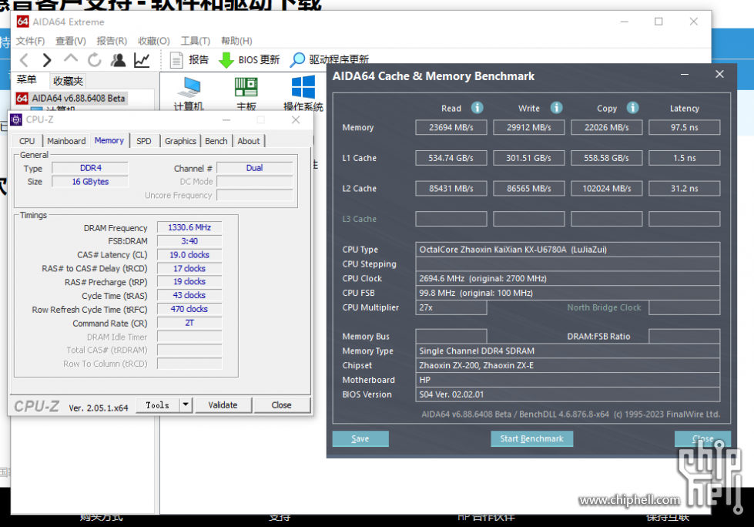Viewport: 754px width, 527px height.
Task: Click the Close button in CPU-Z footer
Action: click(281, 405)
